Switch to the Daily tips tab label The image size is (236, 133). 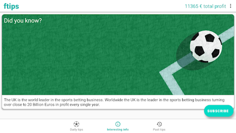coord(76,130)
